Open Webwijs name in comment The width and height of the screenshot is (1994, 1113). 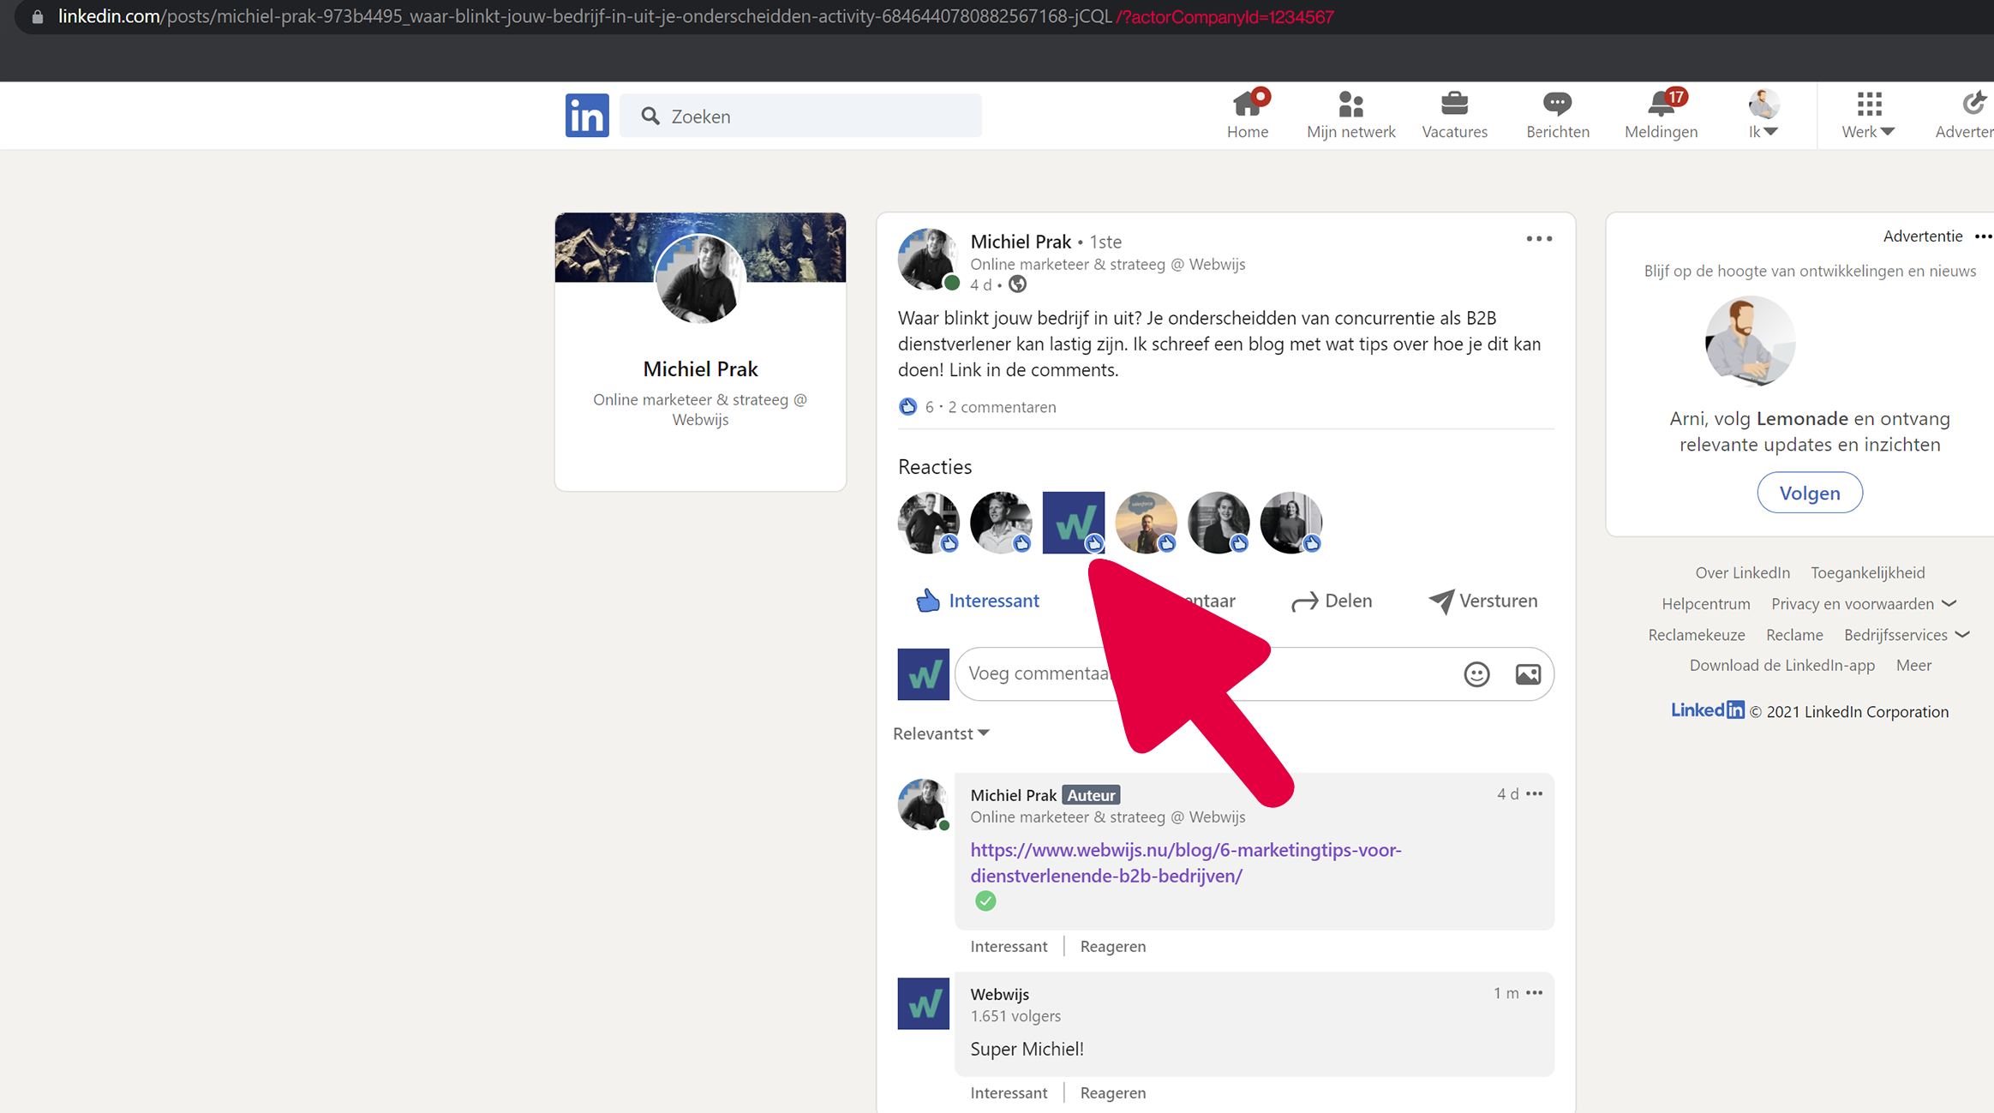[x=999, y=994]
